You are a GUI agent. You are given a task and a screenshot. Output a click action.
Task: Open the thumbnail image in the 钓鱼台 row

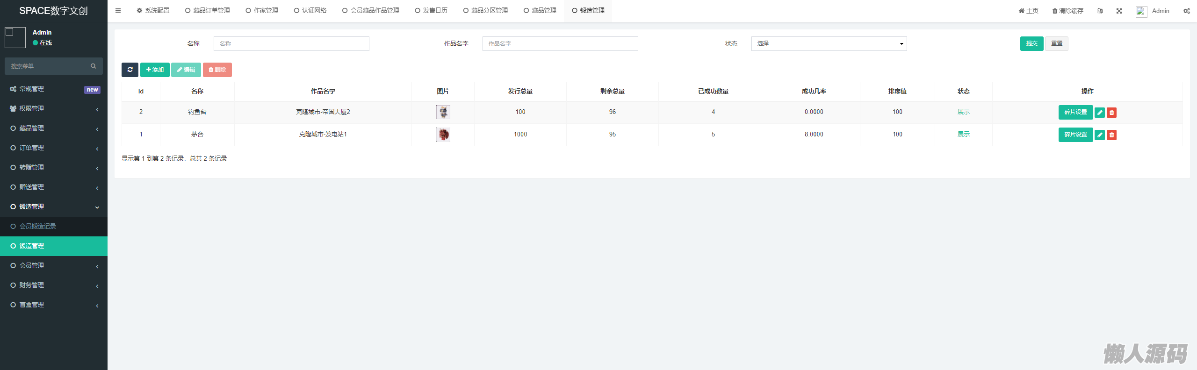443,112
